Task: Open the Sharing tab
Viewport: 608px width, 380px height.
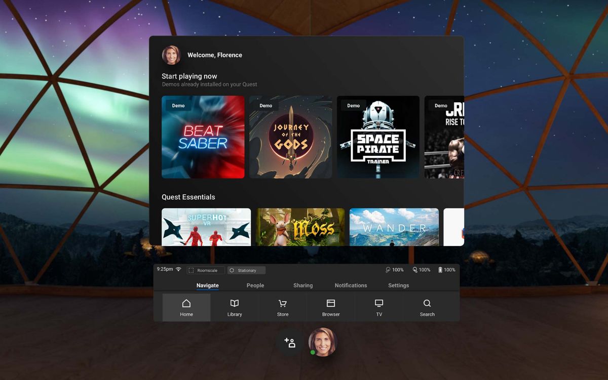Action: [302, 285]
